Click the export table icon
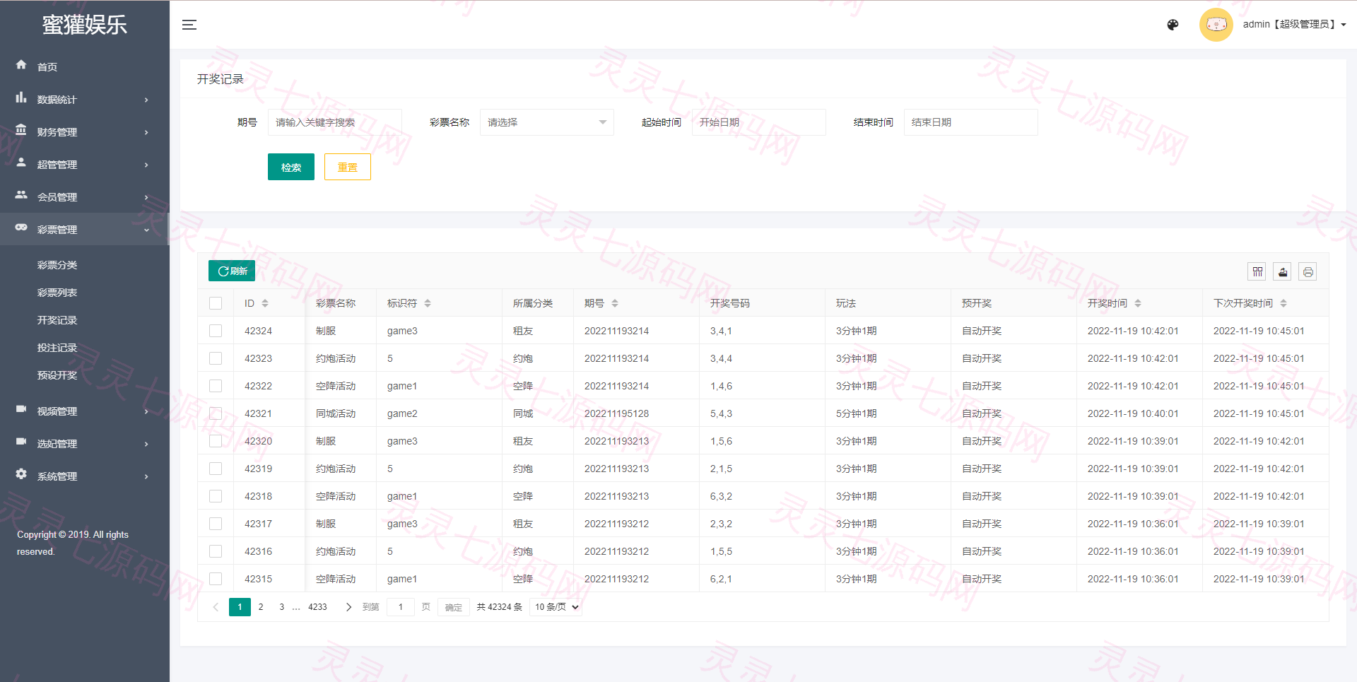Screen dimensions: 1357x682 point(1283,271)
